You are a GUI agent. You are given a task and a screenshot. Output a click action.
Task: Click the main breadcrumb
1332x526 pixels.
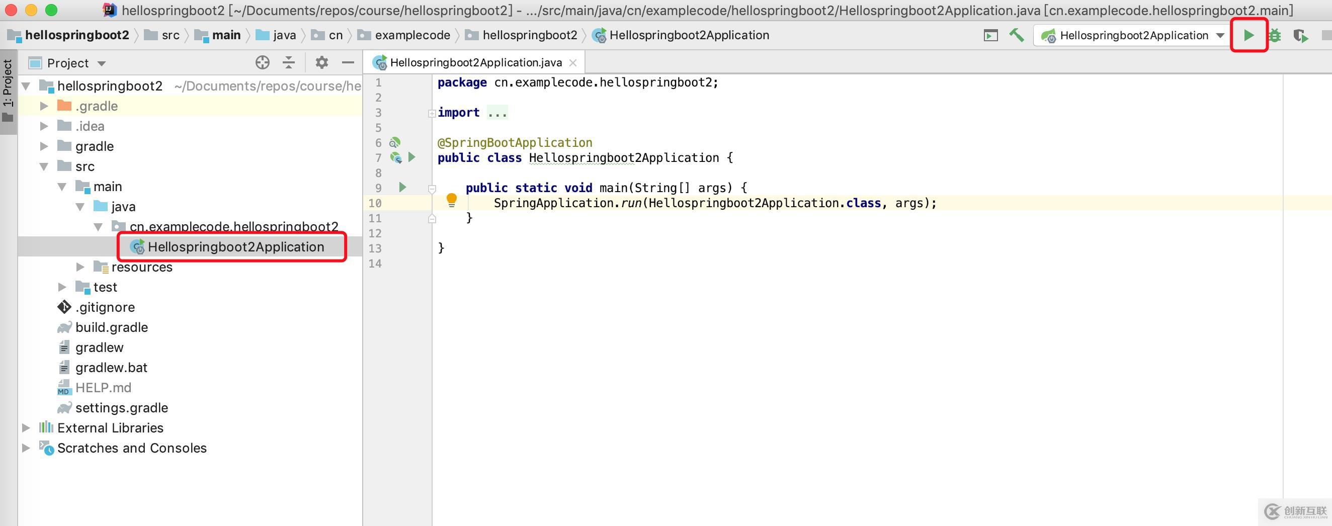(218, 35)
